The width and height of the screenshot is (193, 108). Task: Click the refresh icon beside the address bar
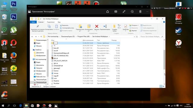point(137,37)
